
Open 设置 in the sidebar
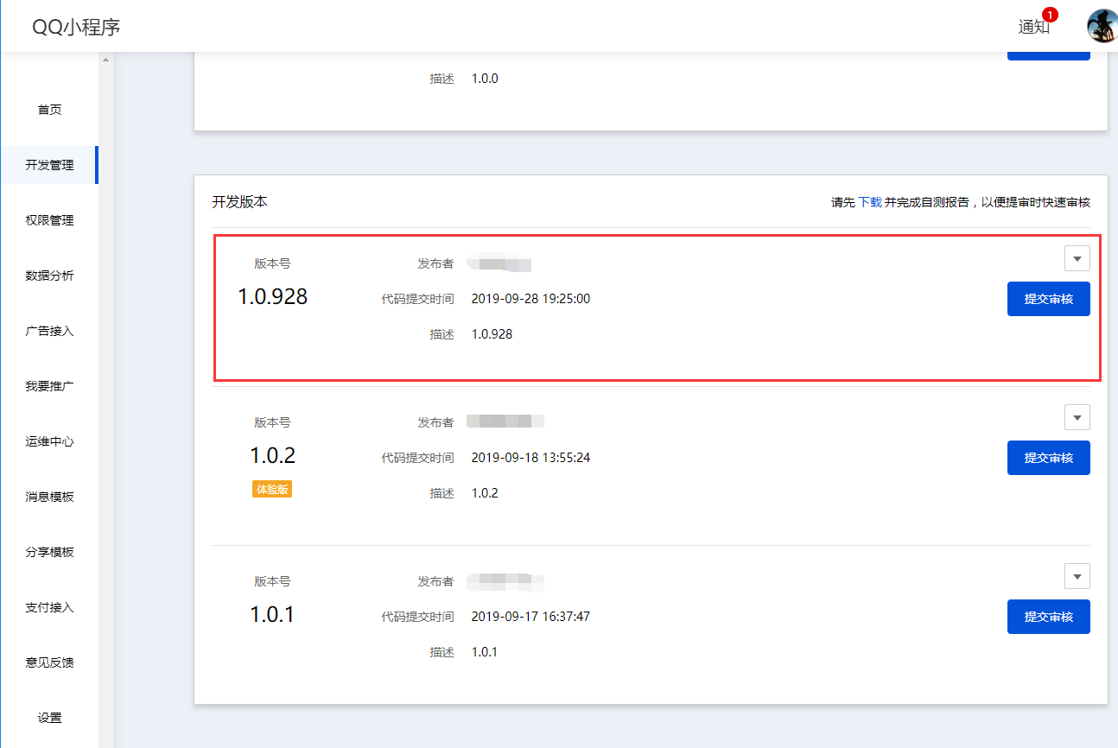tap(49, 718)
